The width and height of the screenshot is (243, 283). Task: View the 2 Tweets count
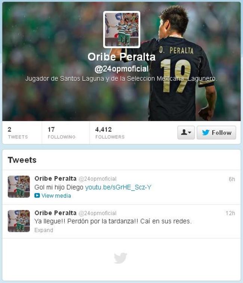click(x=18, y=133)
